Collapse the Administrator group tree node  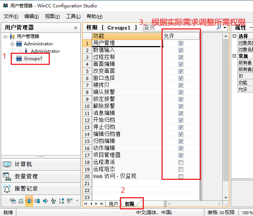[x=12, y=44]
